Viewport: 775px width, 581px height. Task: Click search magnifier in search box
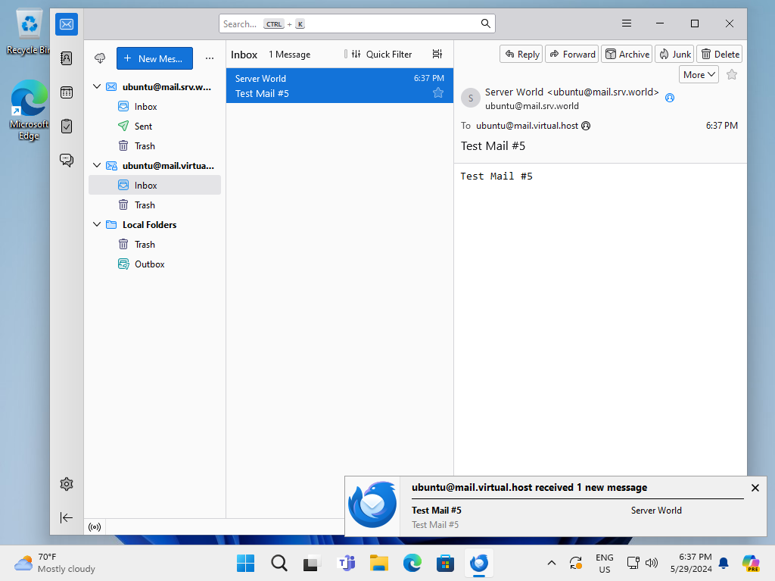485,23
